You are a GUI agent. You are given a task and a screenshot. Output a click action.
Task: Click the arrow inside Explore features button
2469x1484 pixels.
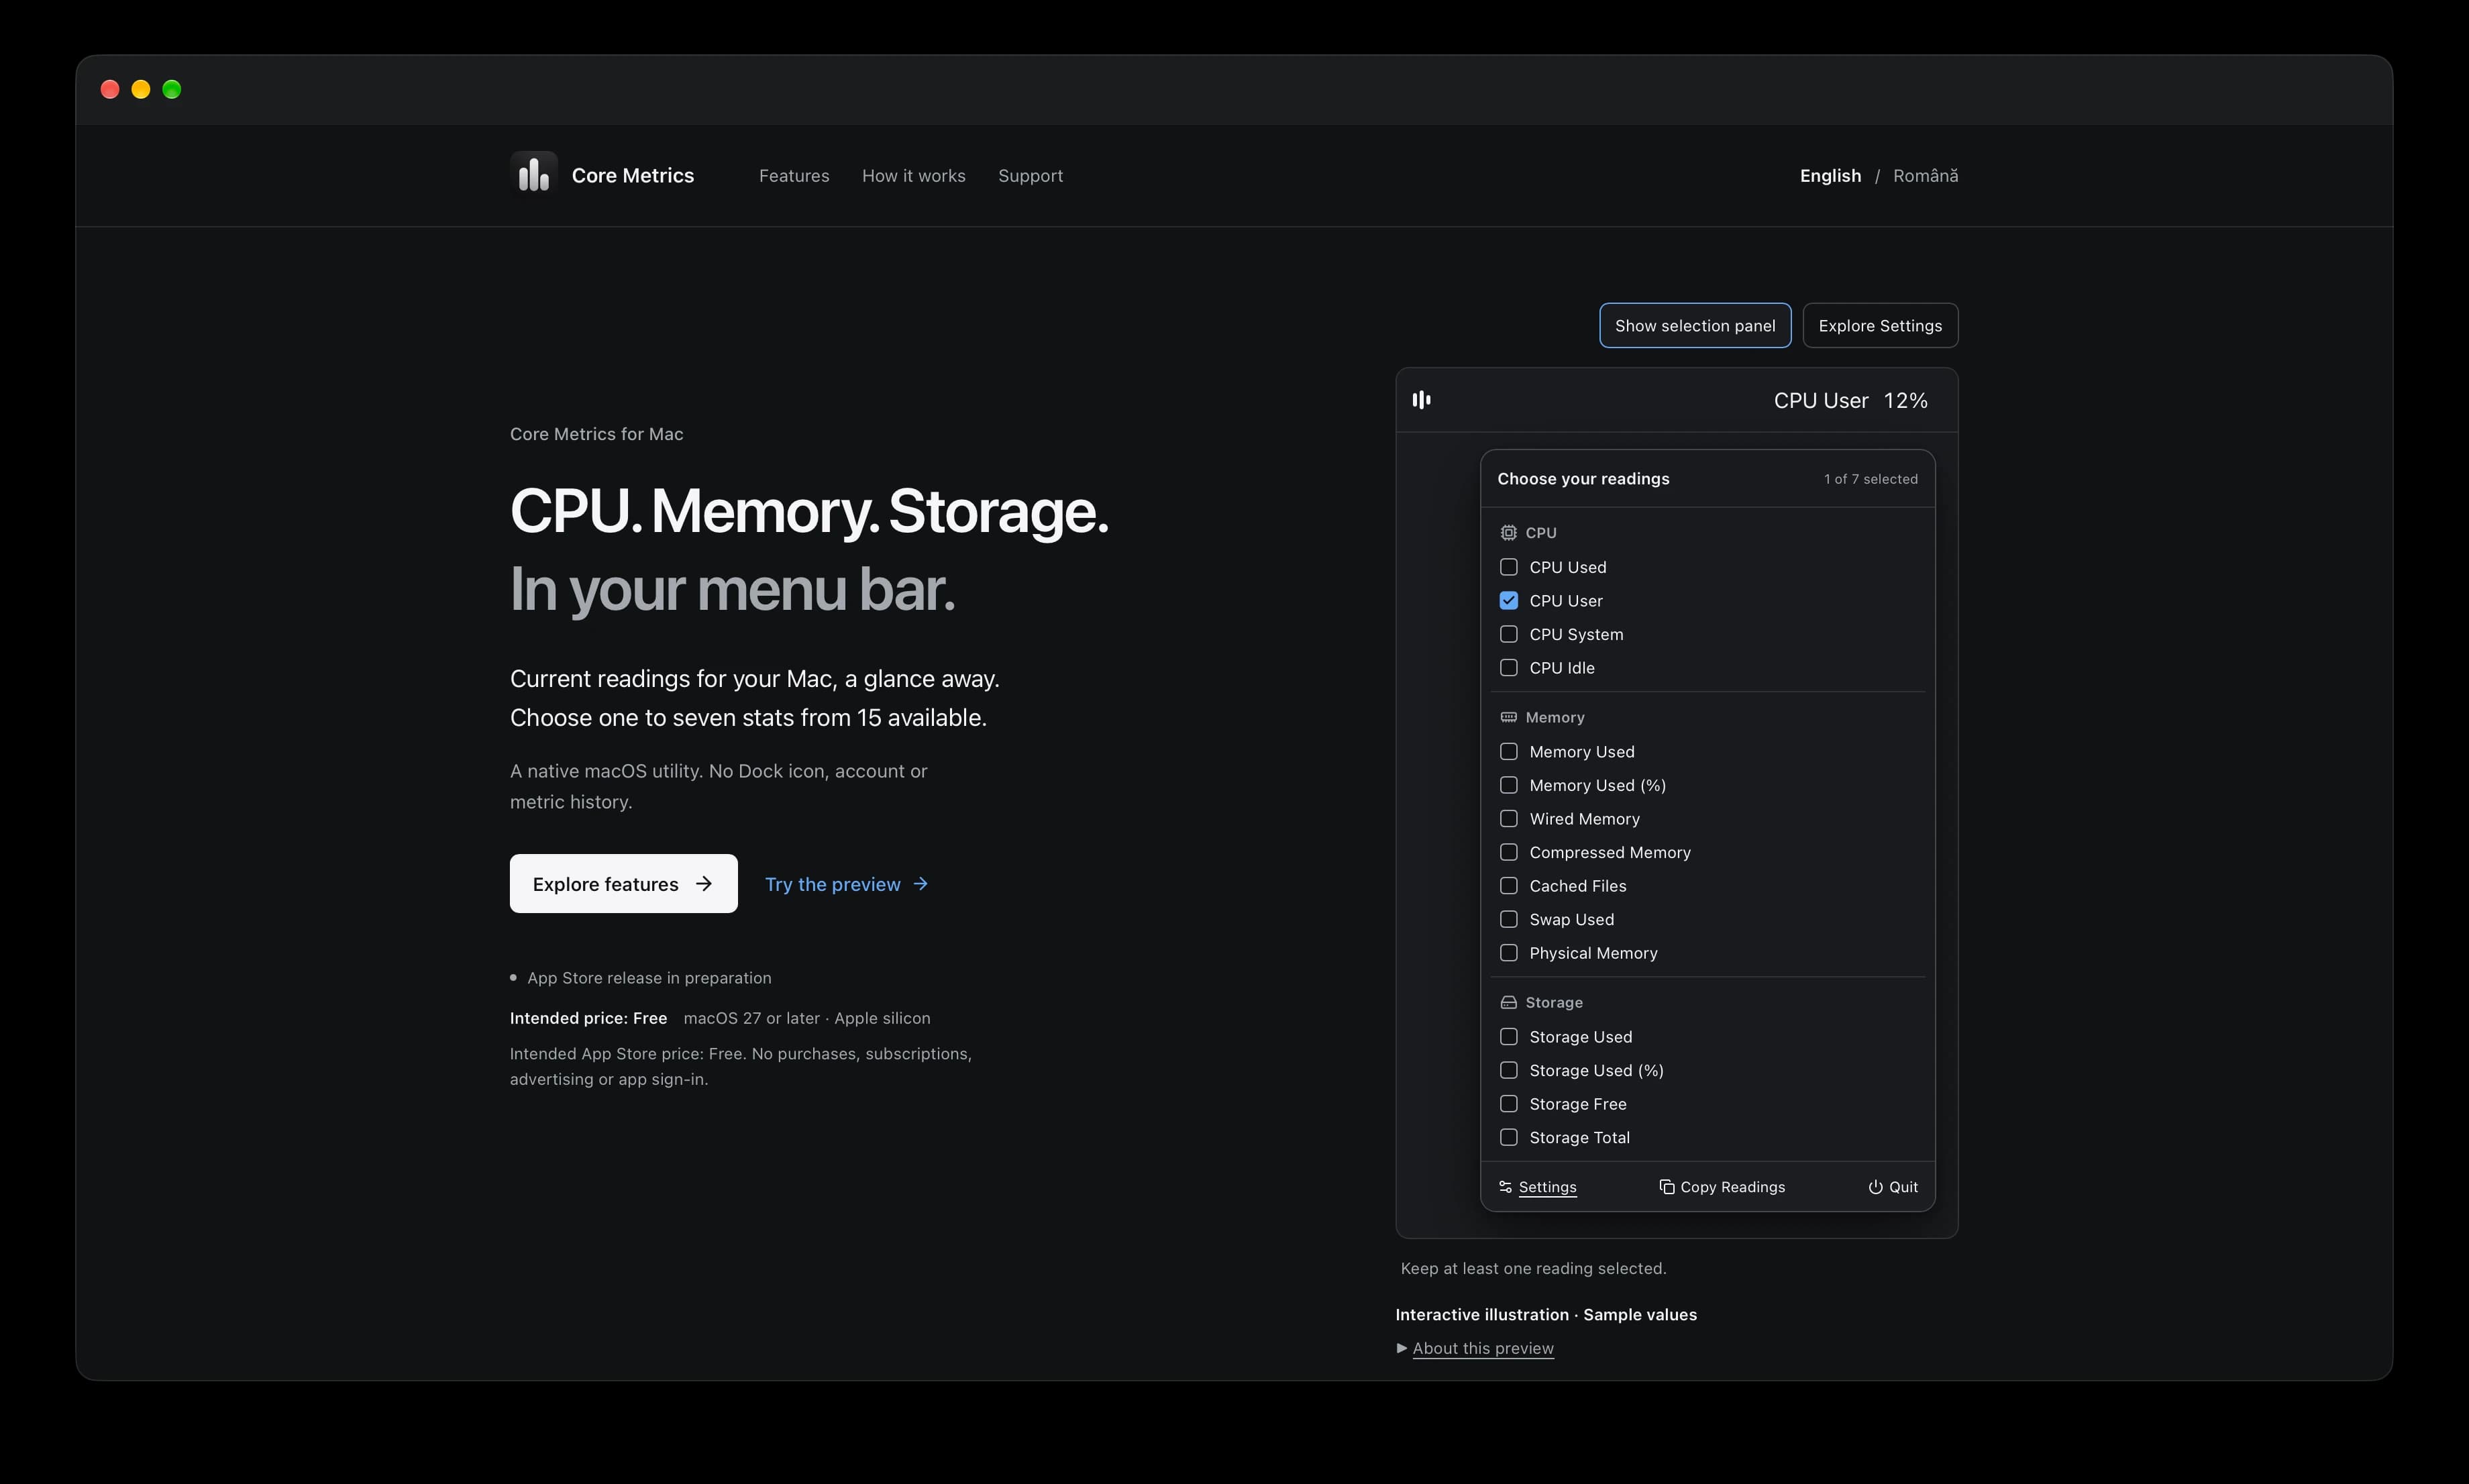(704, 884)
